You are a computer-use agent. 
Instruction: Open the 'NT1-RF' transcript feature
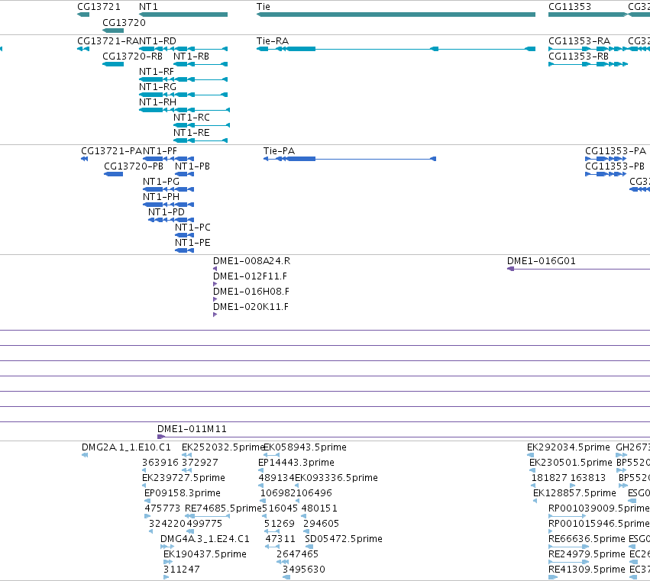click(183, 79)
